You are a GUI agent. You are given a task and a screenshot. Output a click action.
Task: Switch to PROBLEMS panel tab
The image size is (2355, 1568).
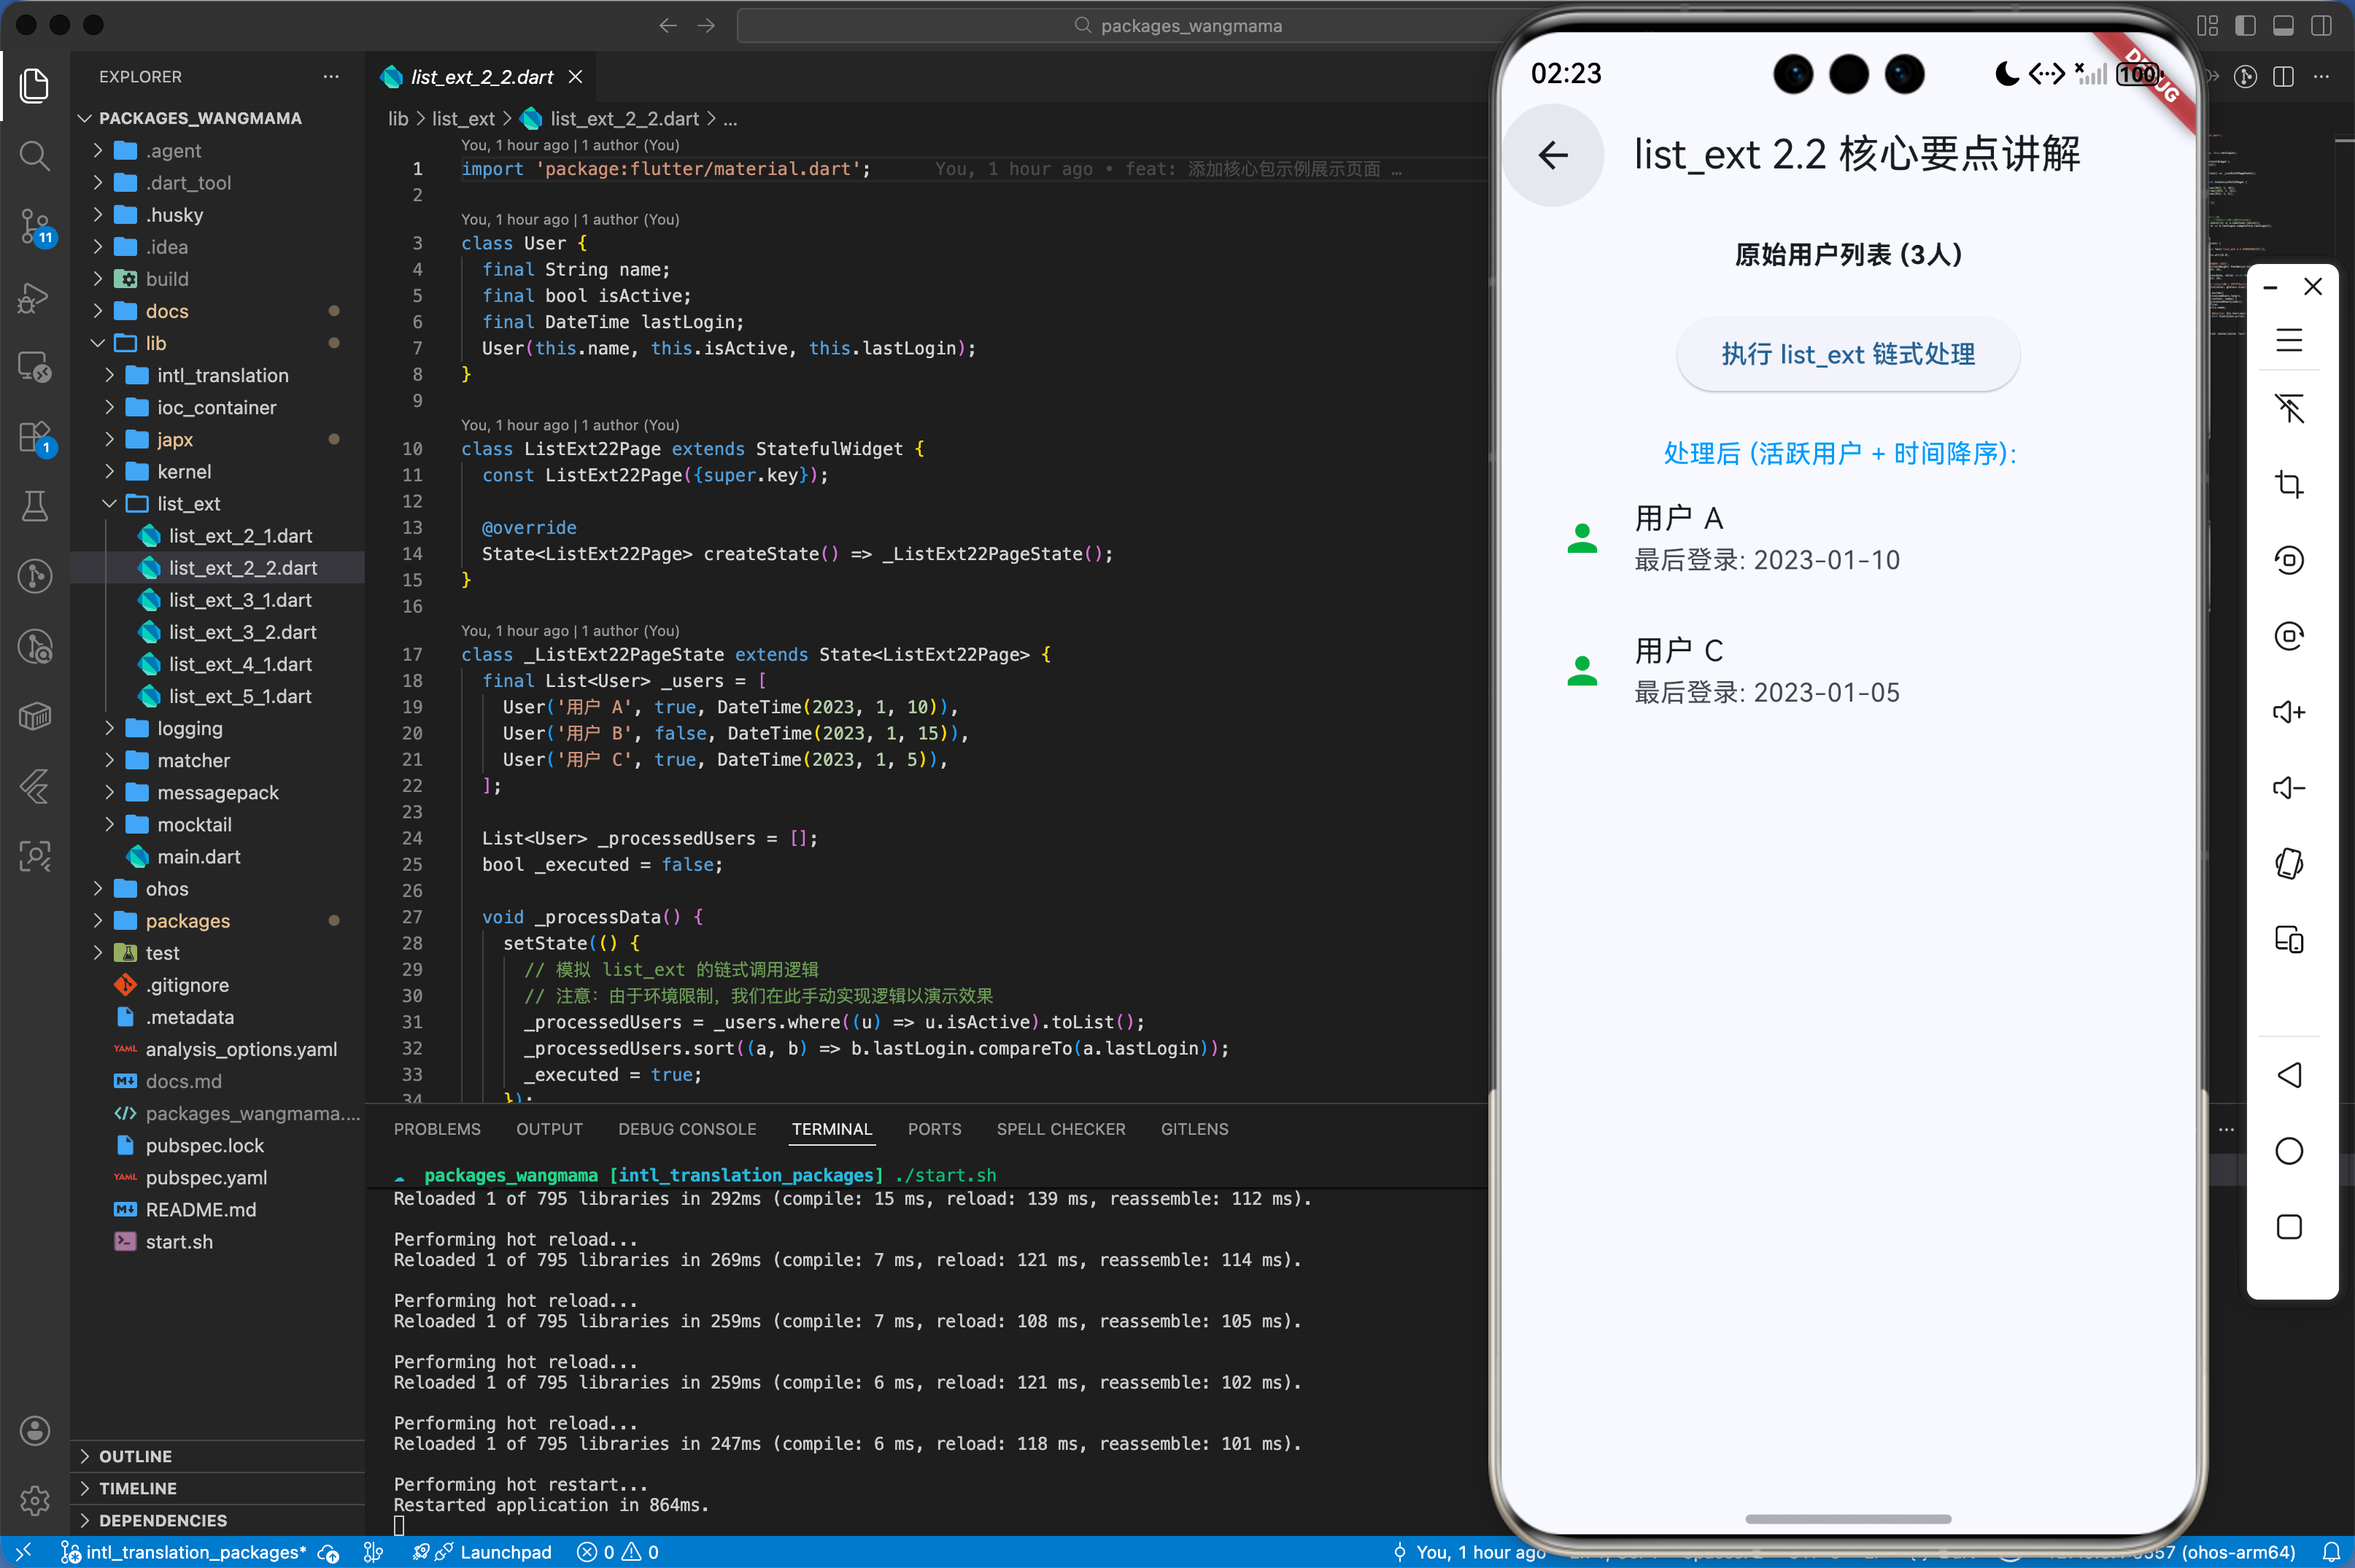[x=437, y=1129]
